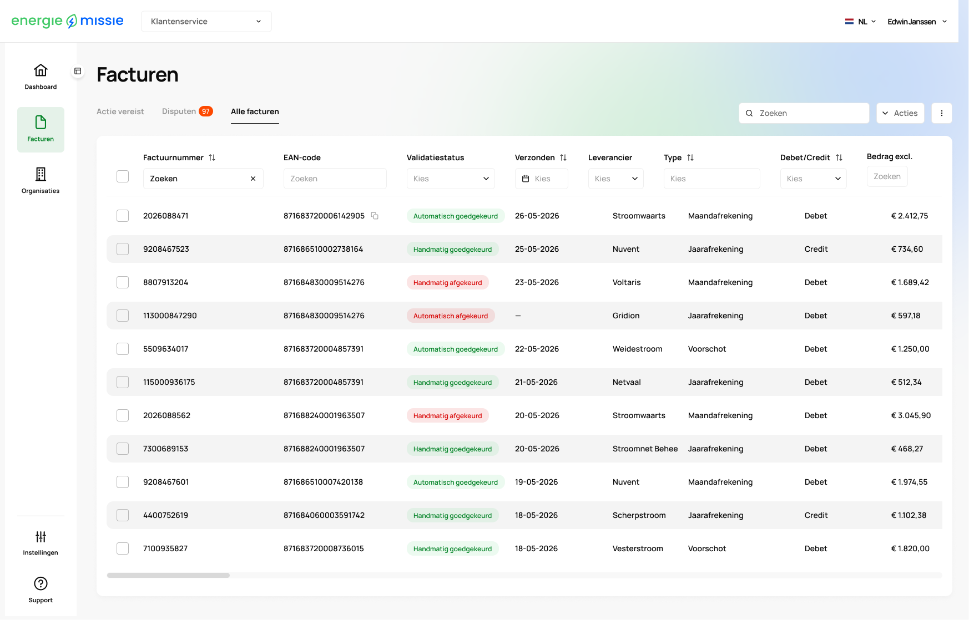Click the horizontal table scrollbar
This screenshot has width=969, height=620.
point(168,575)
